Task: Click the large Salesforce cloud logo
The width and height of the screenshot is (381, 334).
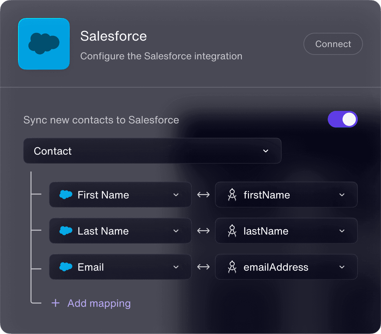Action: click(x=44, y=44)
